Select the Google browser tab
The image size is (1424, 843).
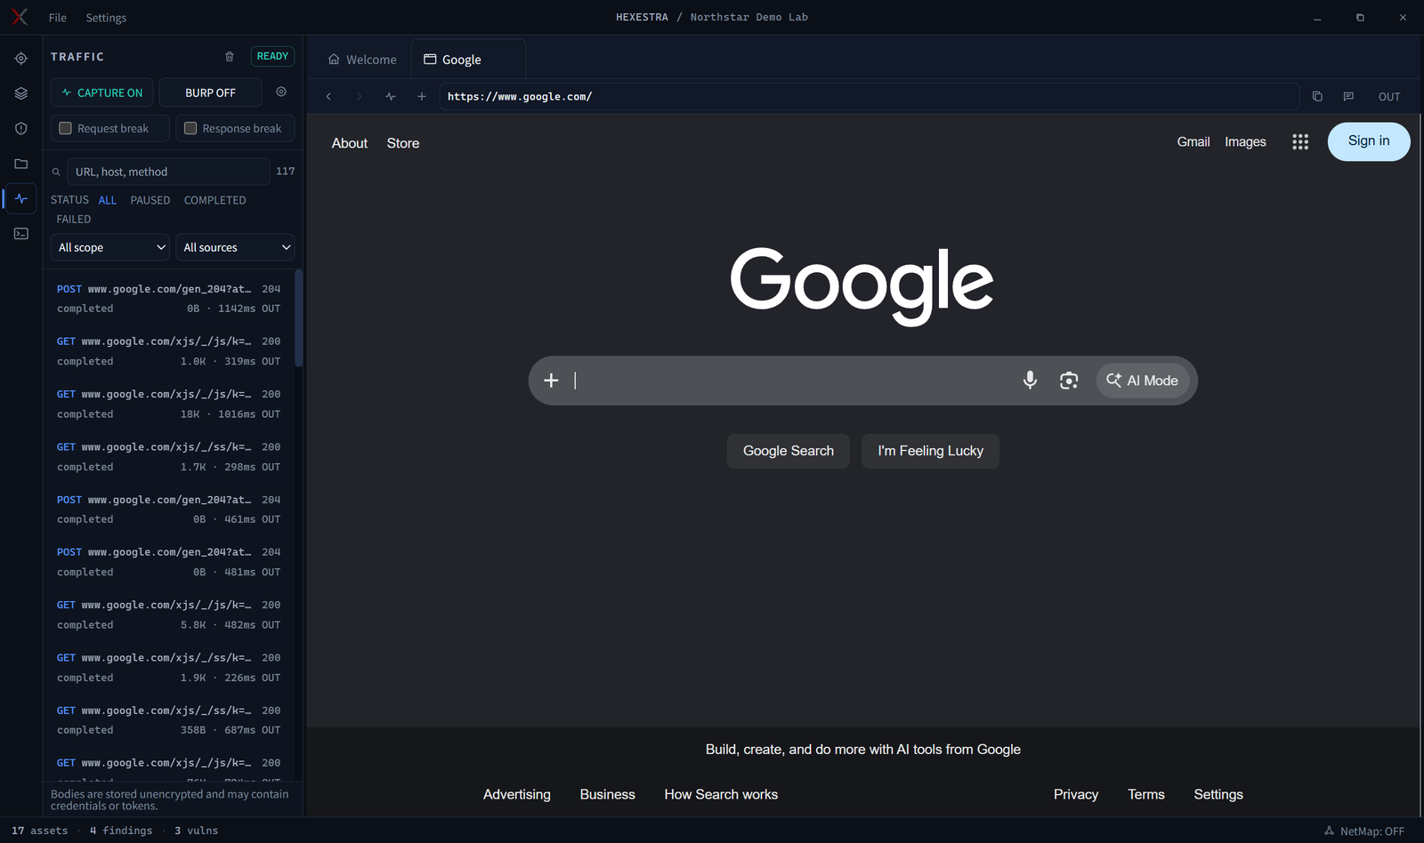(x=468, y=60)
